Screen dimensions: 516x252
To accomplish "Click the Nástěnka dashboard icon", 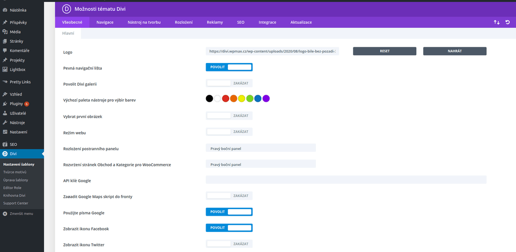I will click(x=5, y=10).
